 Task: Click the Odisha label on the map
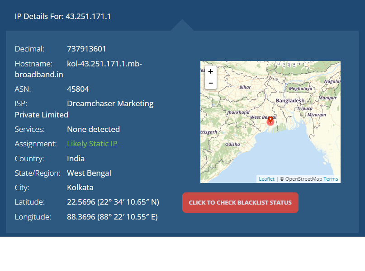233,144
